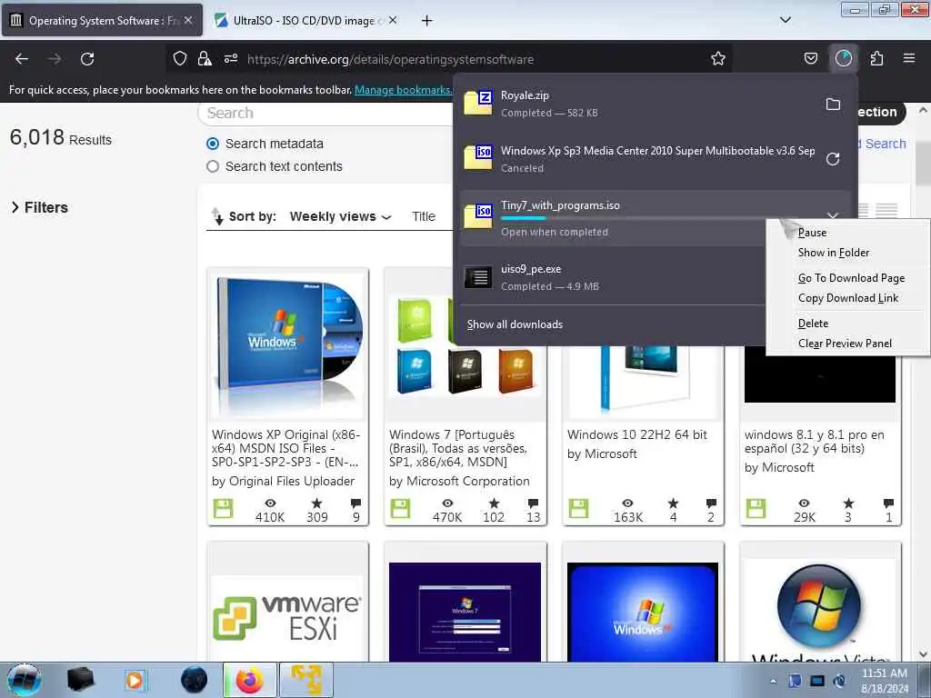Toggle the Downloads toolbar button

coord(844,58)
